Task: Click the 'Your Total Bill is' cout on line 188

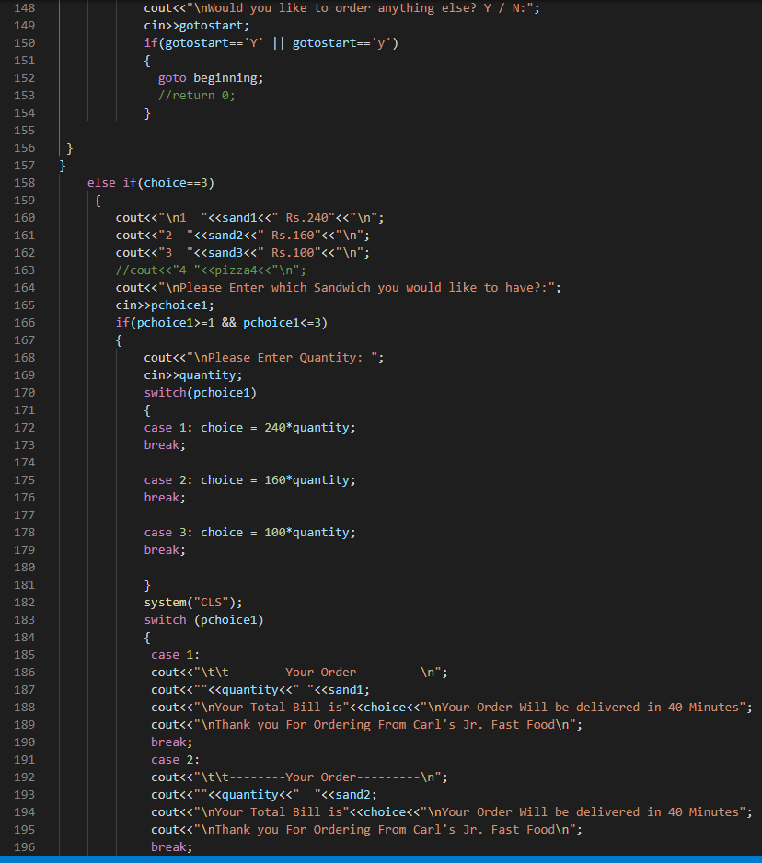Action: pos(452,708)
